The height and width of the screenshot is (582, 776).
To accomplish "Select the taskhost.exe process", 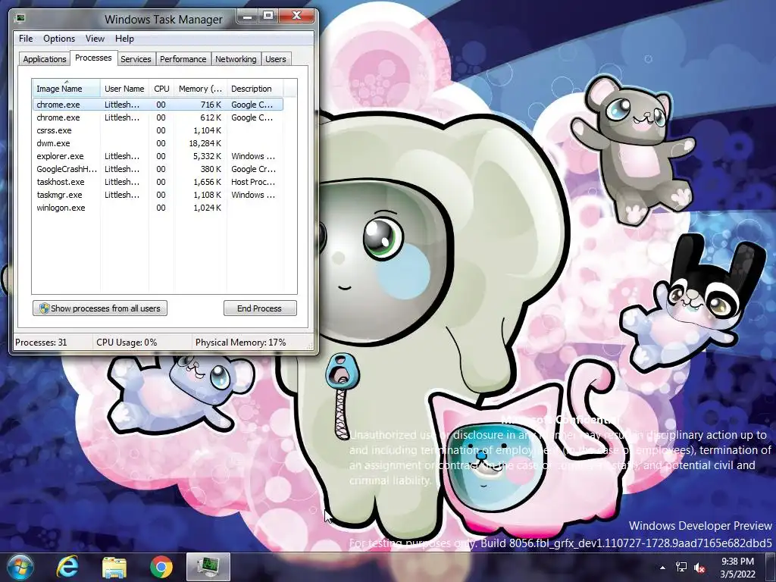I will [158, 182].
